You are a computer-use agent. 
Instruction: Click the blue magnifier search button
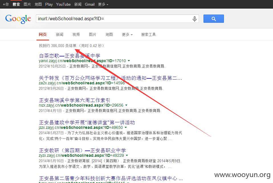tap(214, 19)
